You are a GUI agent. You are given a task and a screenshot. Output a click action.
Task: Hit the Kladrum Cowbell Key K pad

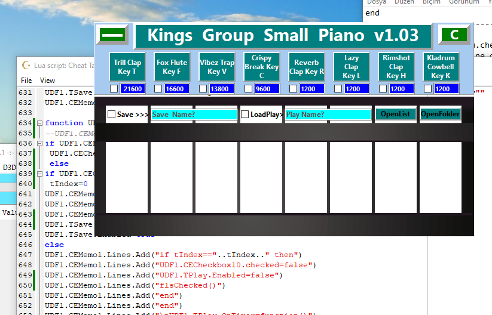point(440,67)
